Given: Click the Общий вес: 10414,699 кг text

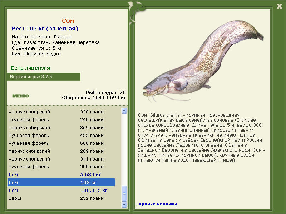Looking at the screenshot, I should coord(94,98).
